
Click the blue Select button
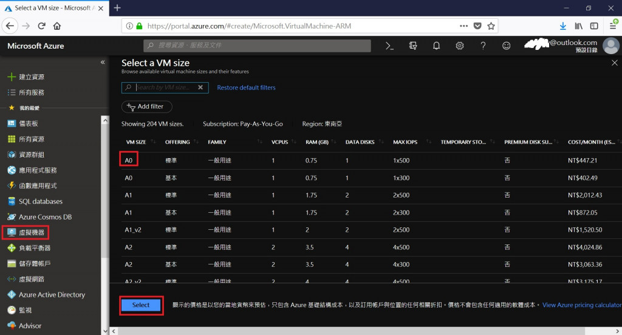point(141,305)
